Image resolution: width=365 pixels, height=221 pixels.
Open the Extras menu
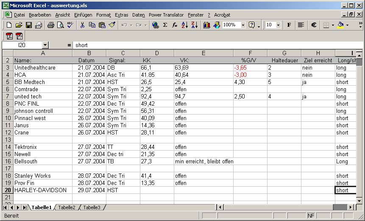121,15
